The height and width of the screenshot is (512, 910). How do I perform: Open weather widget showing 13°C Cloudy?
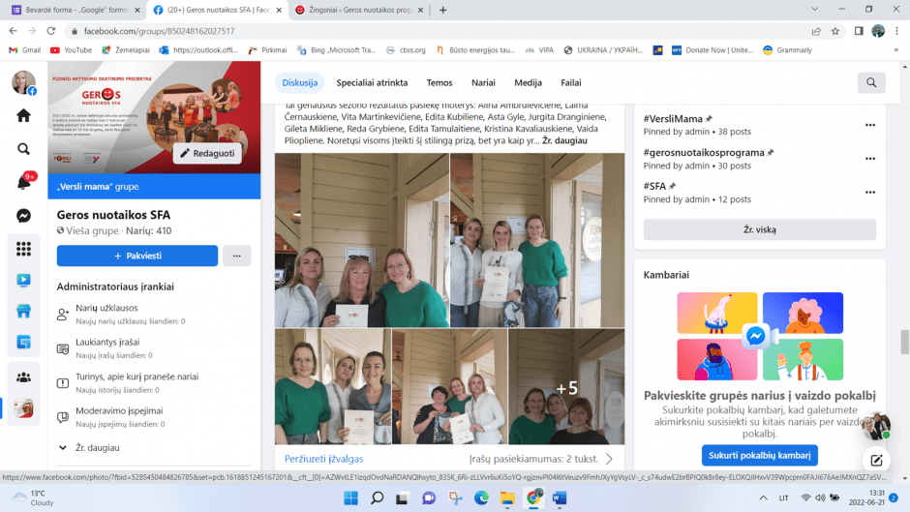coord(34,498)
